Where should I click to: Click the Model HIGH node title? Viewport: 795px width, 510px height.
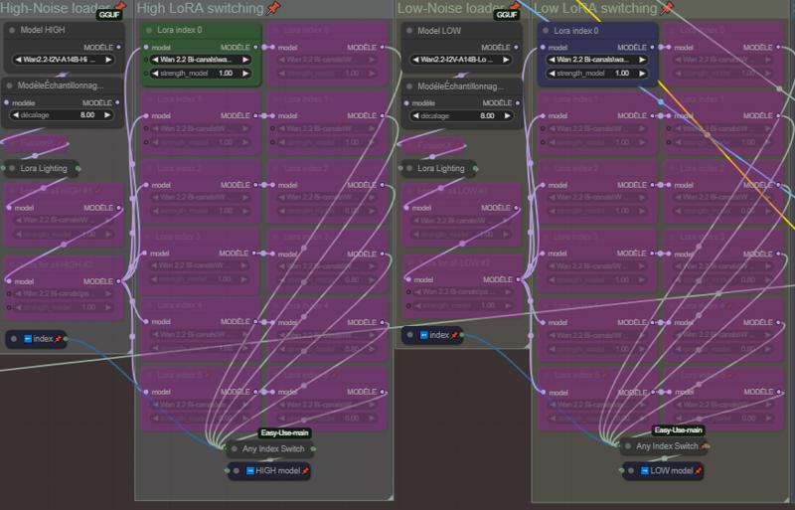tap(43, 30)
